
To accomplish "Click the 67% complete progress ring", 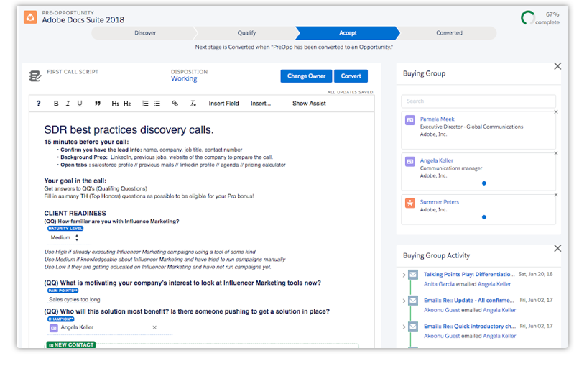I will click(528, 18).
